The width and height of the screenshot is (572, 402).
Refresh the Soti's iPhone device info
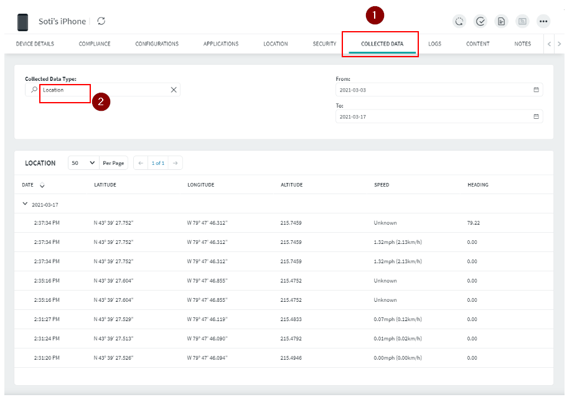click(x=101, y=21)
